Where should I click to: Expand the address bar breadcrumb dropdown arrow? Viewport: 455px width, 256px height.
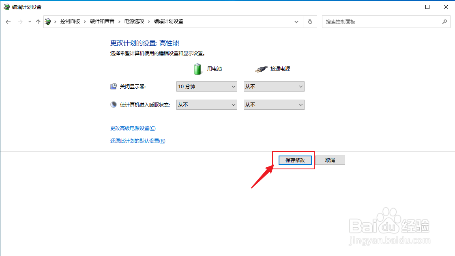click(x=296, y=21)
